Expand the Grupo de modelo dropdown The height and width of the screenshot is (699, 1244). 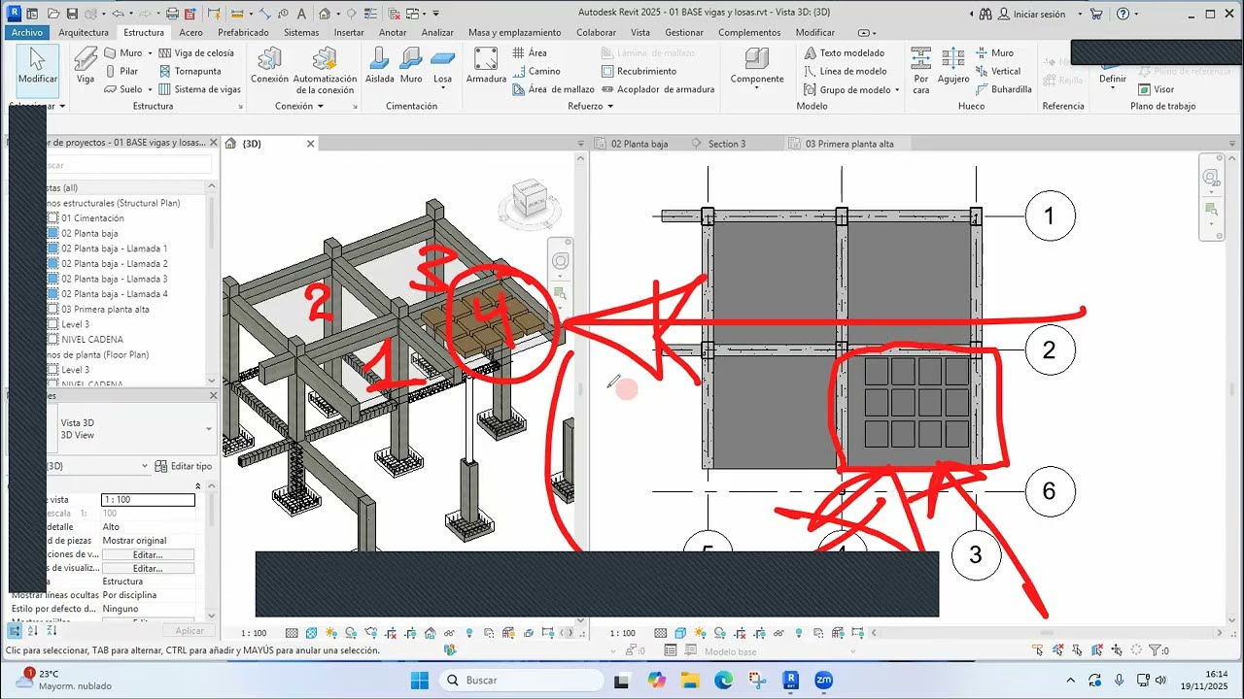[x=897, y=89]
